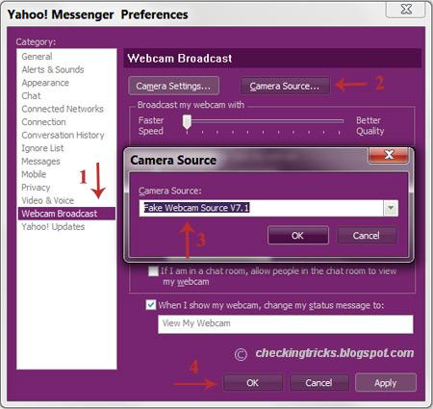Expand Camera Source dropdown arrow
Viewport: 433px width, 409px height.
pos(391,208)
